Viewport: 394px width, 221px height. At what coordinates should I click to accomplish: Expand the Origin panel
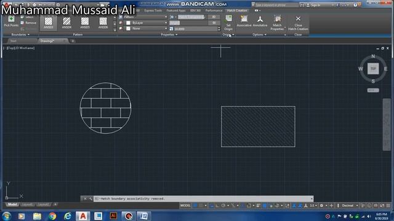pos(228,34)
